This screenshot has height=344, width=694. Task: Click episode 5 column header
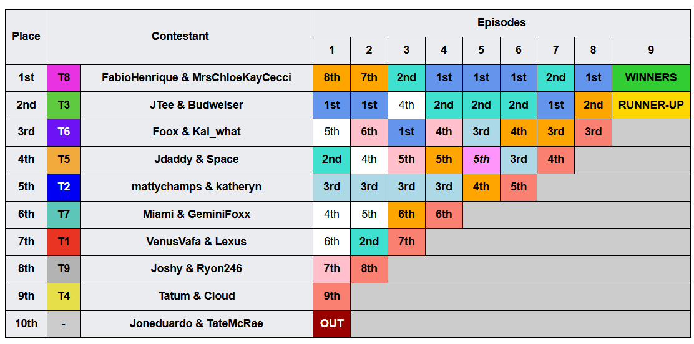click(x=481, y=50)
